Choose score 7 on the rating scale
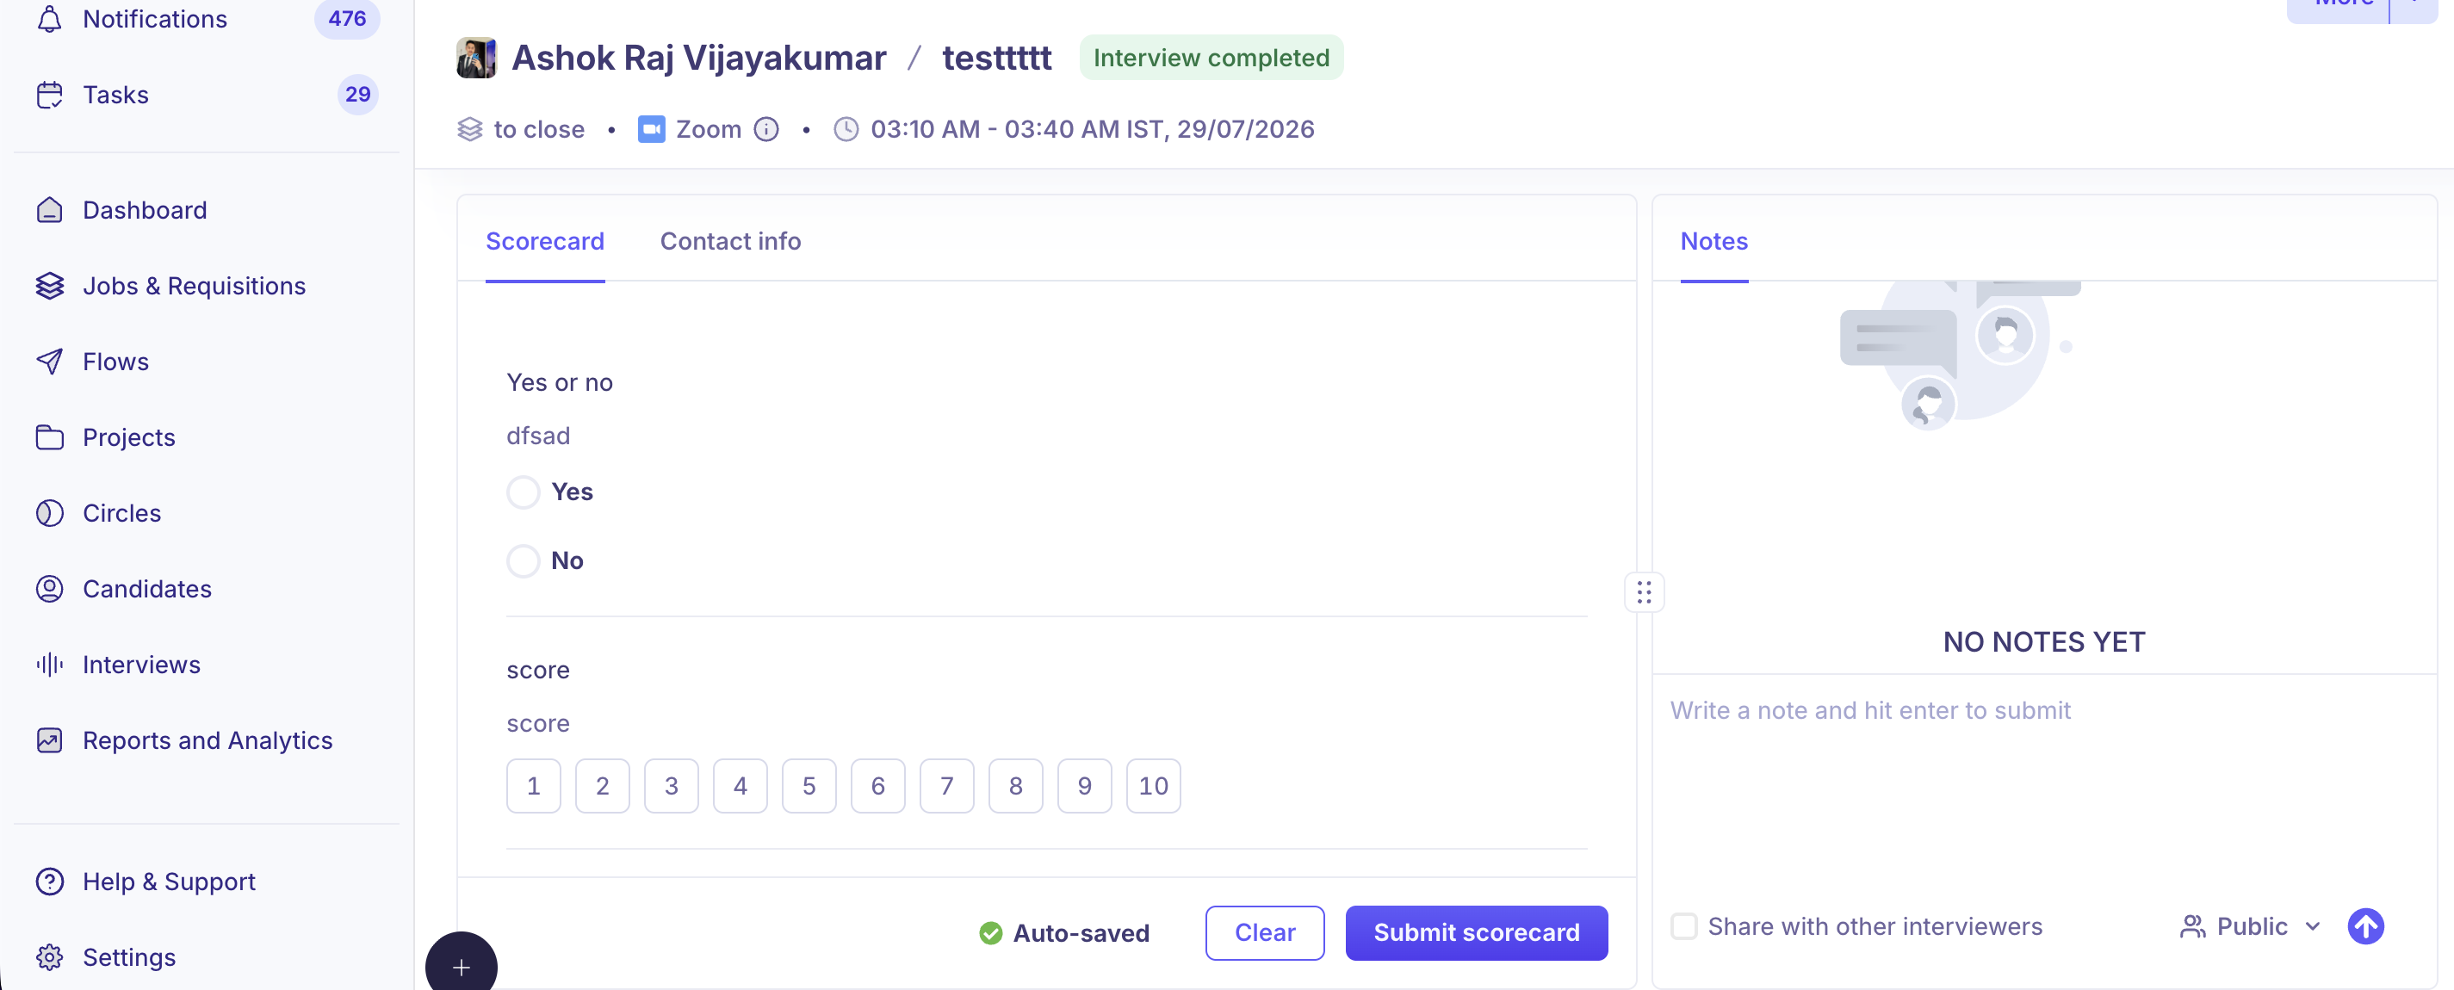The image size is (2454, 990). (x=947, y=786)
